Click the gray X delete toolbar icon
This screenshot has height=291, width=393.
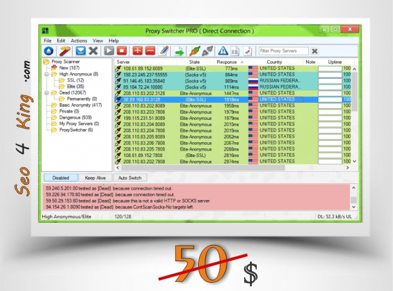[93, 51]
